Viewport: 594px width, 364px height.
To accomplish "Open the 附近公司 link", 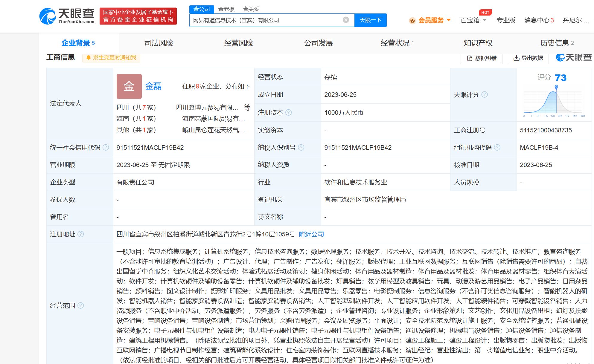I will point(311,234).
